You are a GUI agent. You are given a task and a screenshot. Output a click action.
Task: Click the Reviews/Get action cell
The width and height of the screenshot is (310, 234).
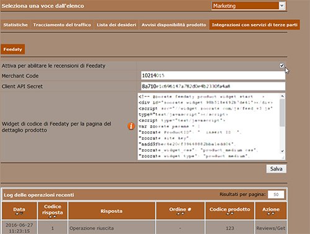pyautogui.click(x=271, y=228)
